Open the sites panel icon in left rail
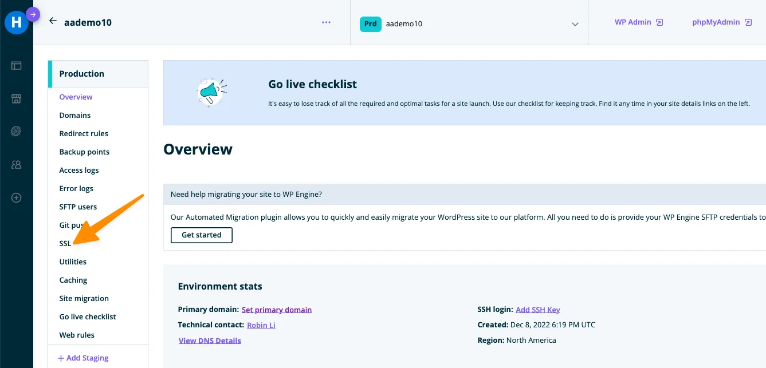The height and width of the screenshot is (368, 766). coord(16,66)
